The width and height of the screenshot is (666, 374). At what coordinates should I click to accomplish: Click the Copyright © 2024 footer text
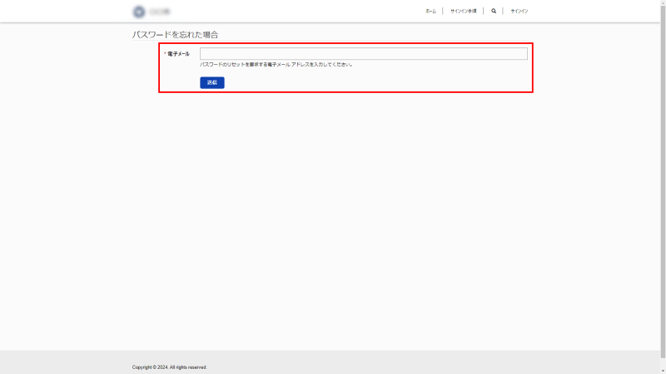pyautogui.click(x=169, y=367)
